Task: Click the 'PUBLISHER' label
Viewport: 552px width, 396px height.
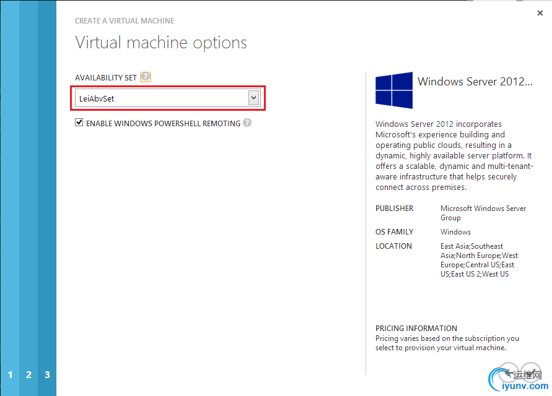Action: tap(394, 209)
